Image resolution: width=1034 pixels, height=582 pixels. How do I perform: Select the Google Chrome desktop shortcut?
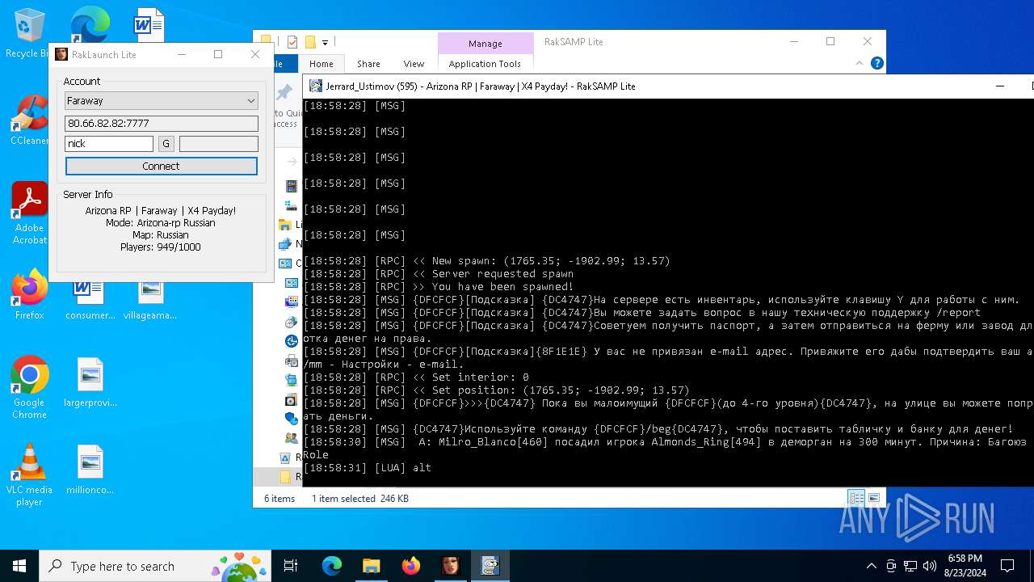29,388
